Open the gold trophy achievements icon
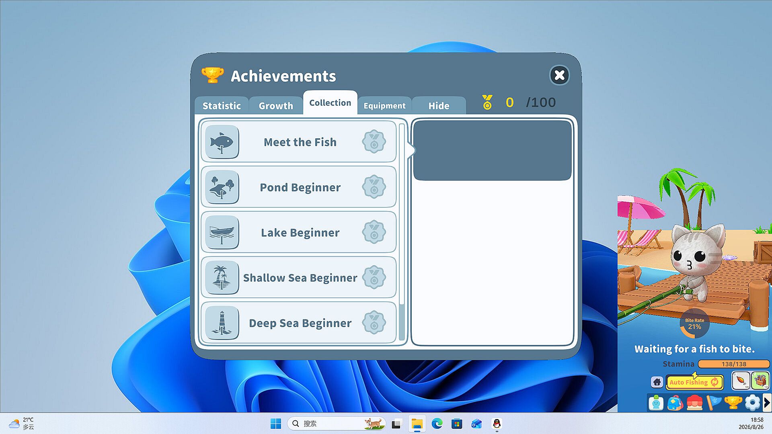Image resolution: width=772 pixels, height=434 pixels. click(x=733, y=403)
